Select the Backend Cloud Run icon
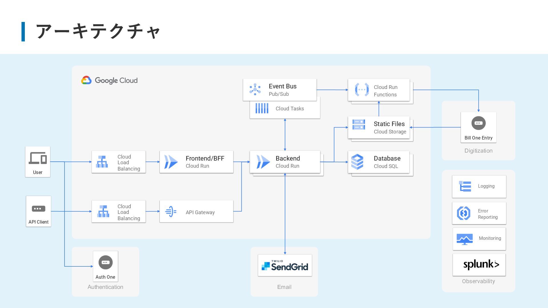This screenshot has height=308, width=548. pos(263,162)
